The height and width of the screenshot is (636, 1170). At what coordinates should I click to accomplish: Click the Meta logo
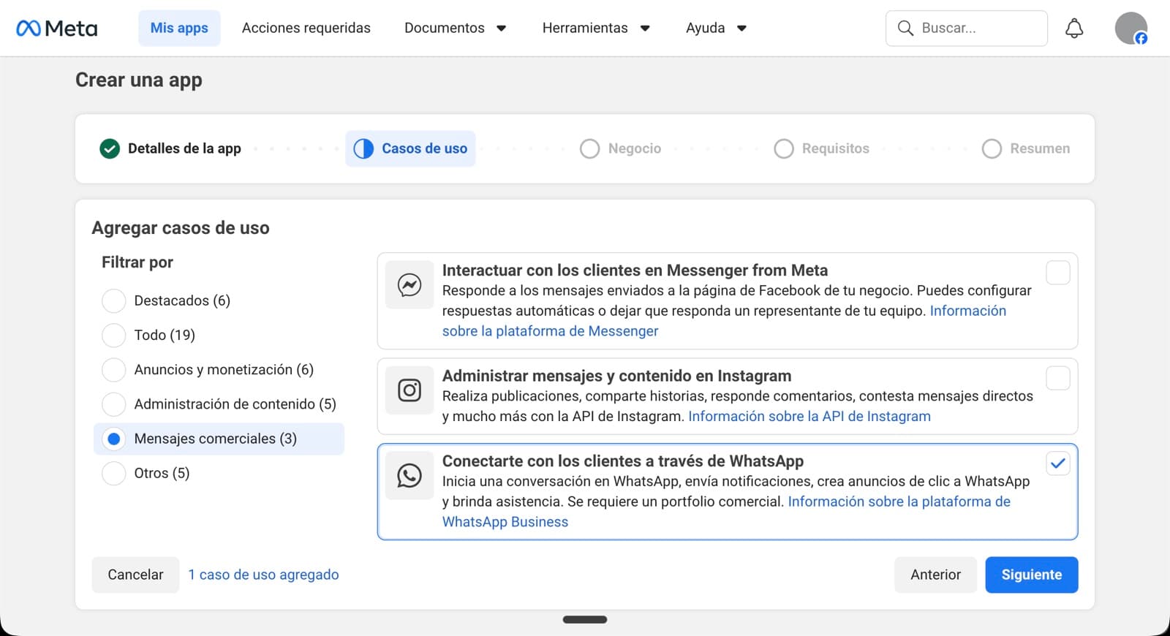(57, 29)
